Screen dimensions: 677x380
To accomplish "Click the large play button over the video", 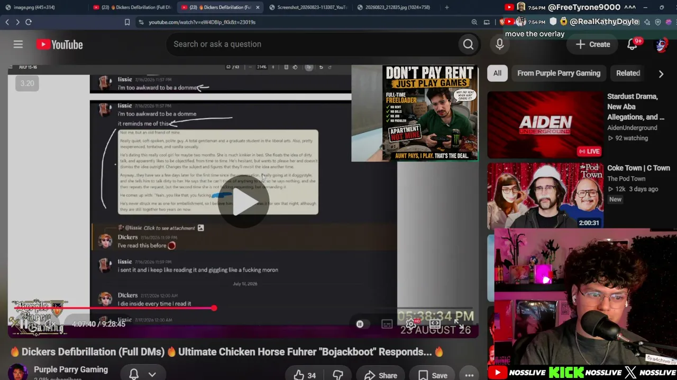I will point(243,201).
